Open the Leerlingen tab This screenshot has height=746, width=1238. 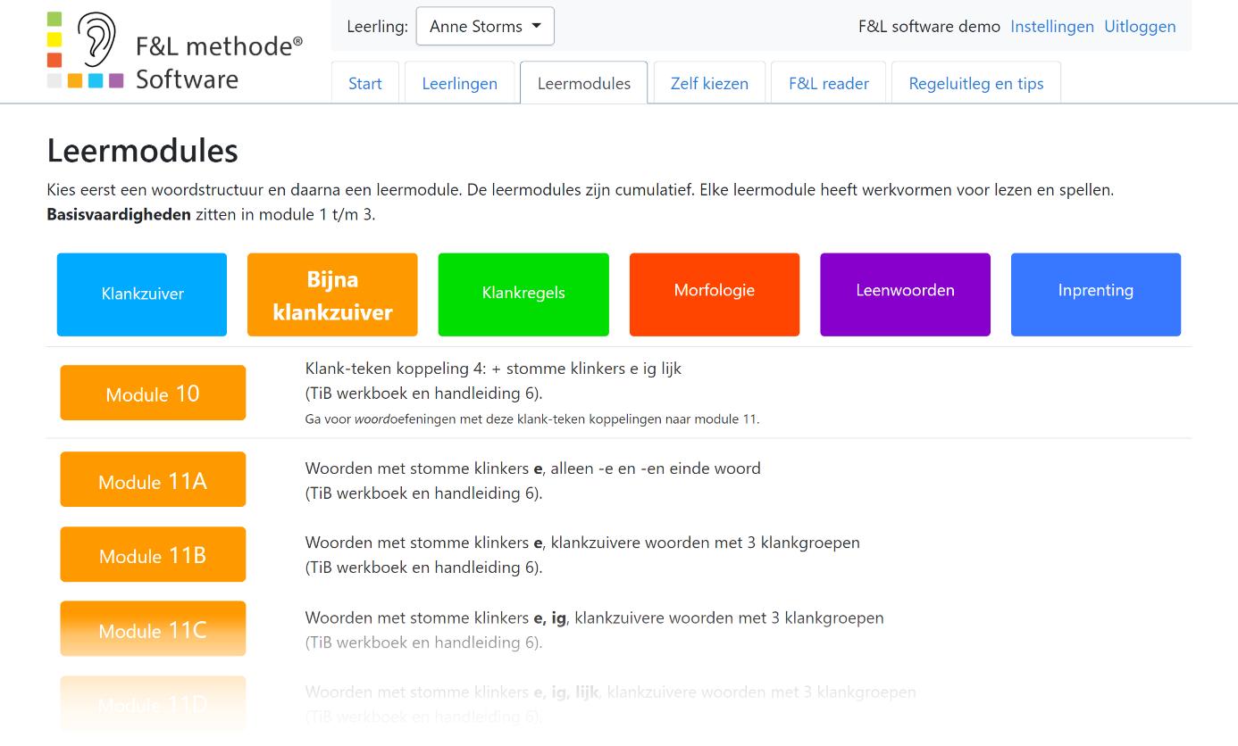click(x=459, y=84)
